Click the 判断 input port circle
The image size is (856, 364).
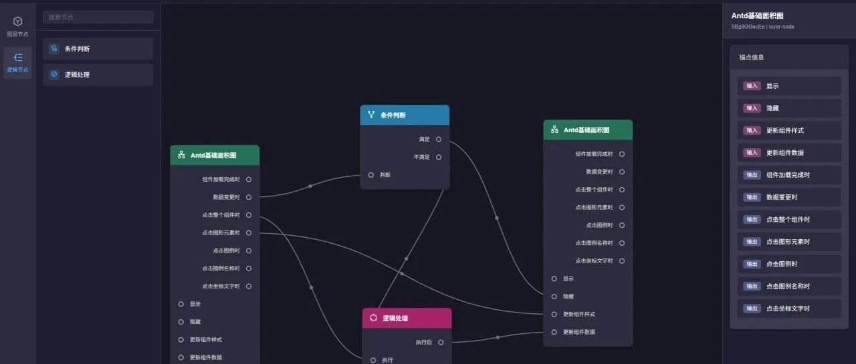pos(371,175)
